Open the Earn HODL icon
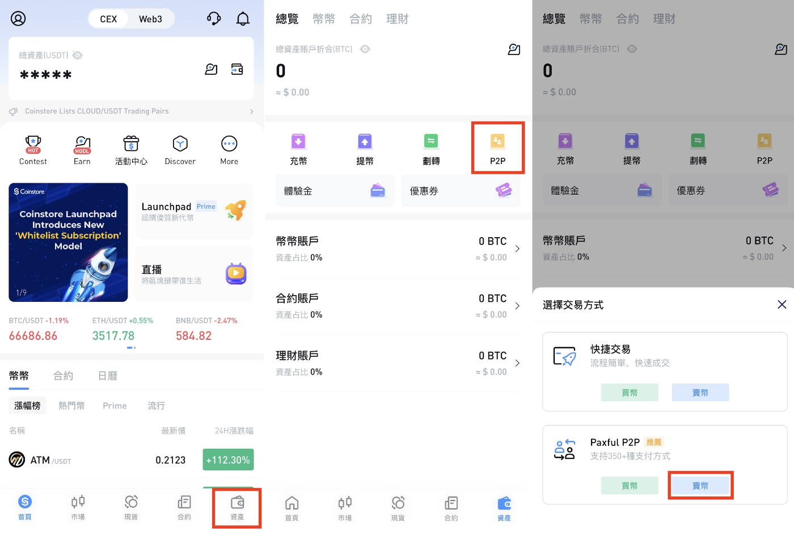The image size is (794, 539). click(x=82, y=150)
